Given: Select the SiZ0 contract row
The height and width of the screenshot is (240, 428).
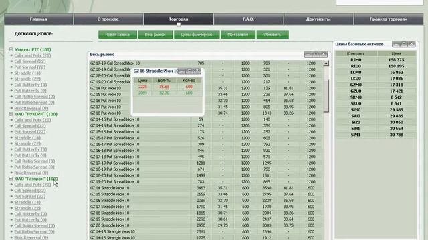Looking at the screenshot, I should tap(376, 122).
